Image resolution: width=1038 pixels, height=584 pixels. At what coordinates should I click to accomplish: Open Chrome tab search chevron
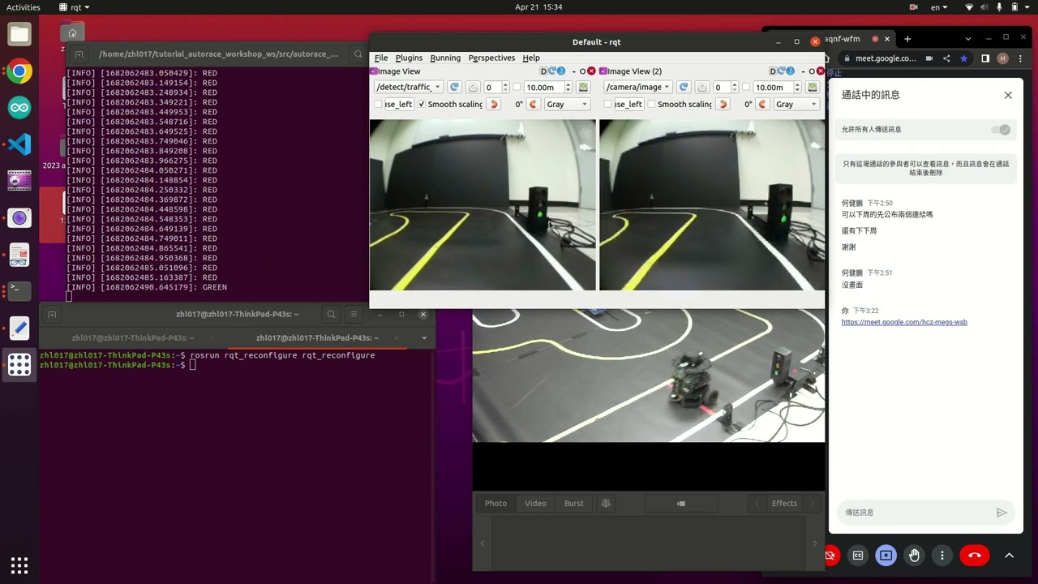point(967,38)
